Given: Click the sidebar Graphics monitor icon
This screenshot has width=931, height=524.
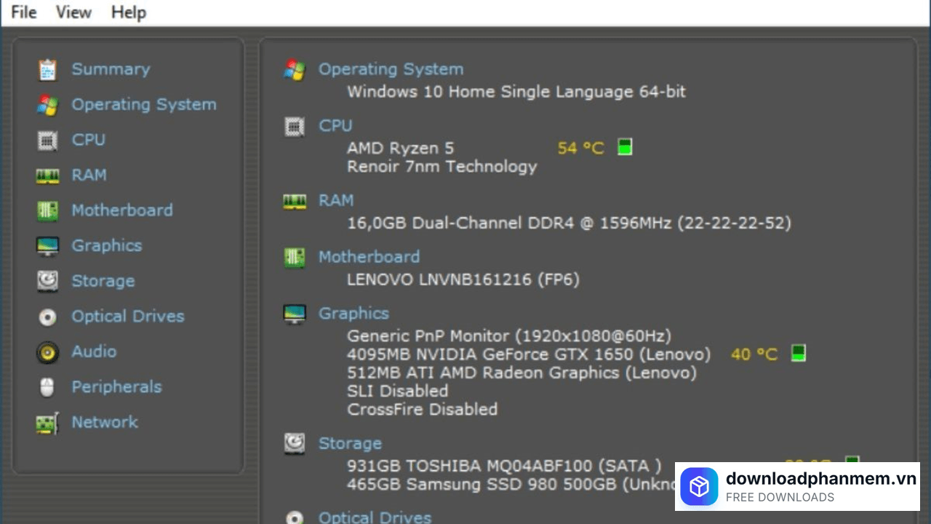Looking at the screenshot, I should coord(47,246).
